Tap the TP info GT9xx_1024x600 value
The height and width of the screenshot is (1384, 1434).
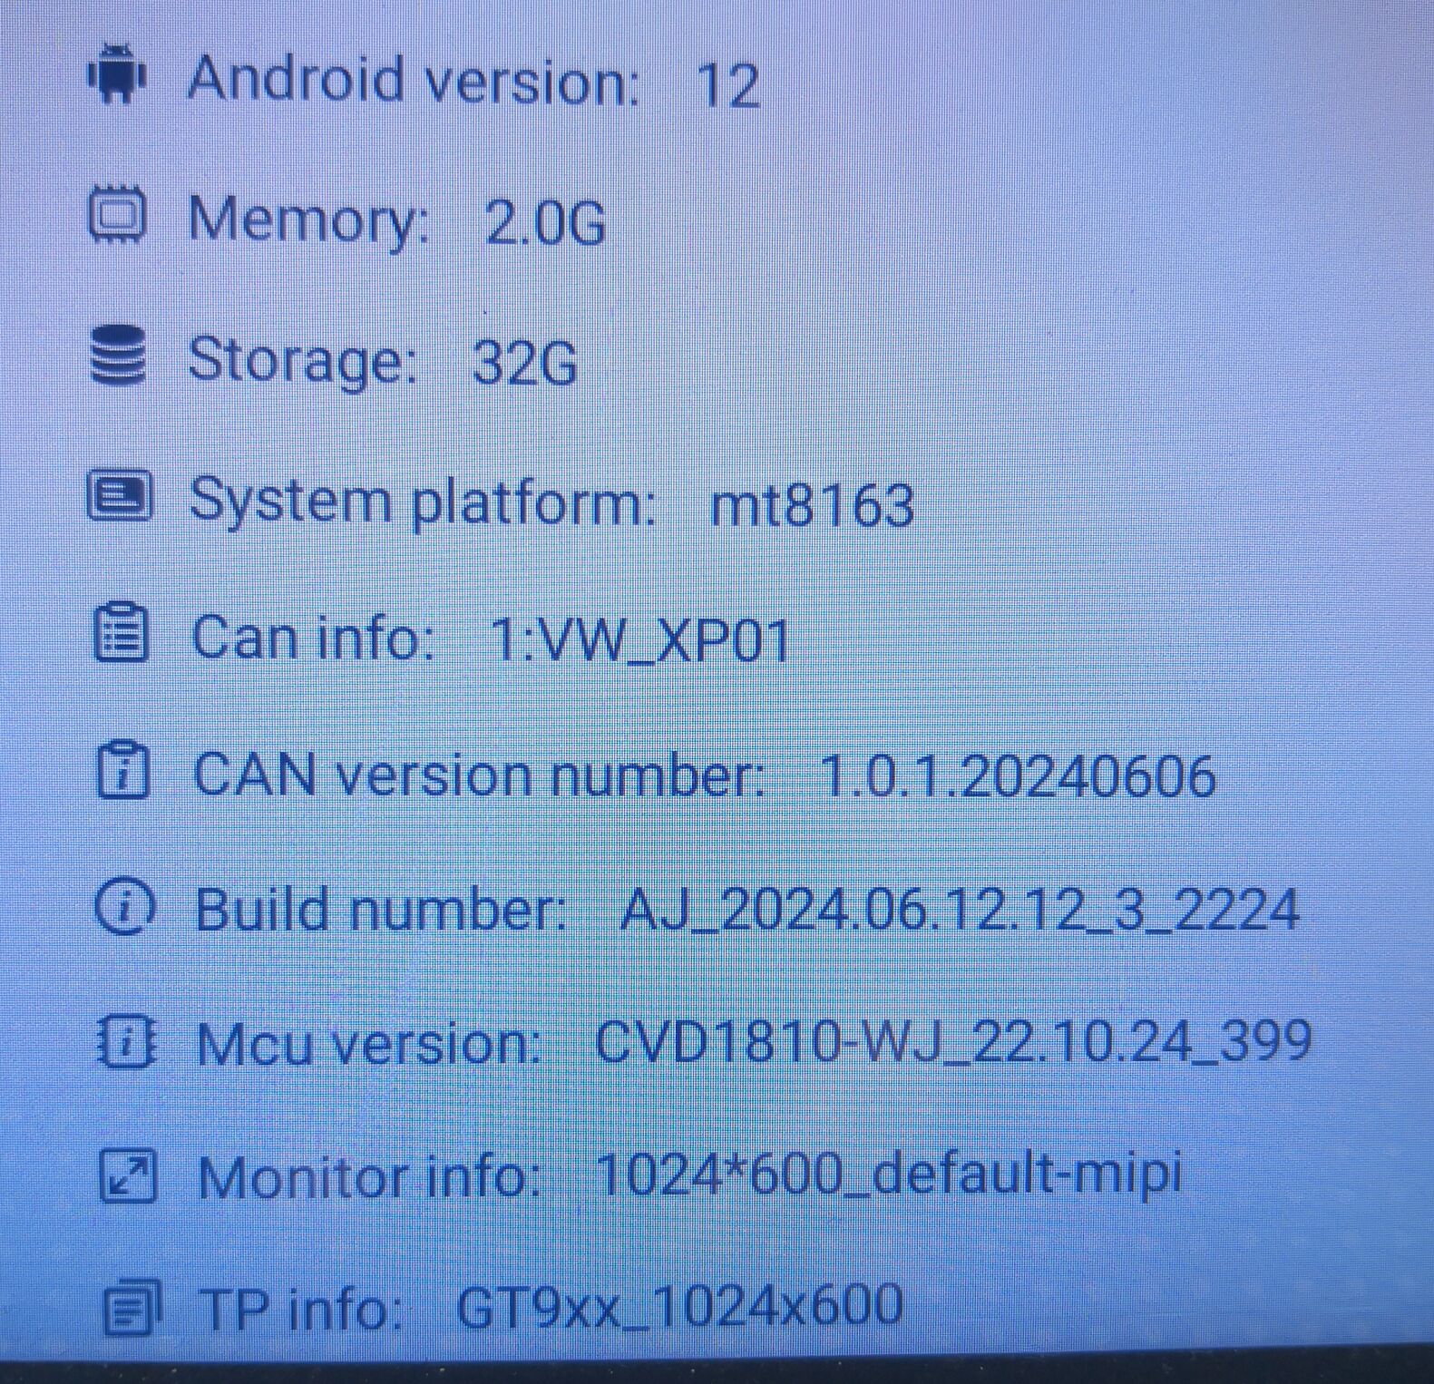click(679, 1306)
